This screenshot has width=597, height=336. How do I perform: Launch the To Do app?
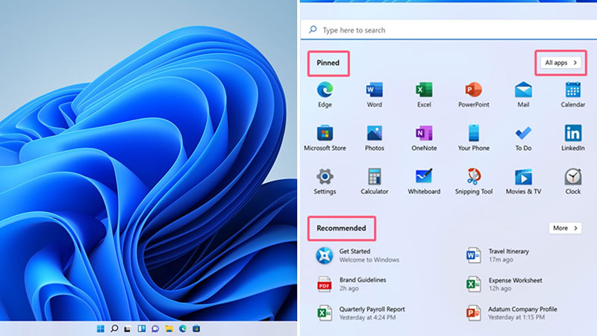click(x=523, y=138)
